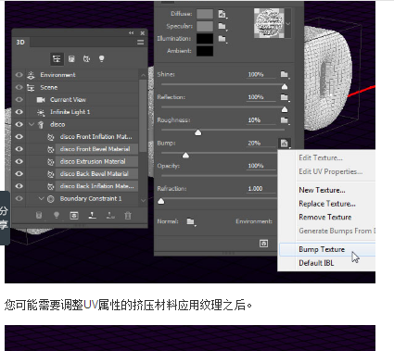Toggle visibility of Scene row
The height and width of the screenshot is (351, 394).
click(x=19, y=87)
